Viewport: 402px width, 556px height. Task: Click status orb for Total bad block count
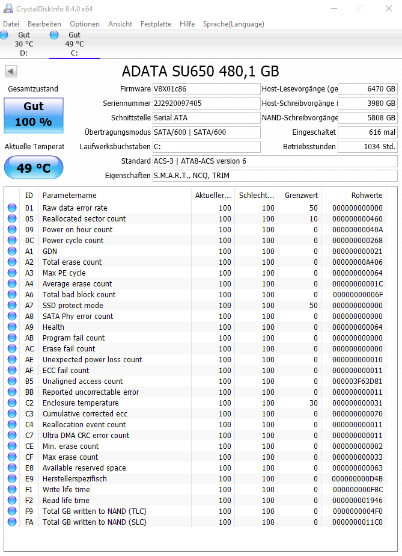(12, 294)
